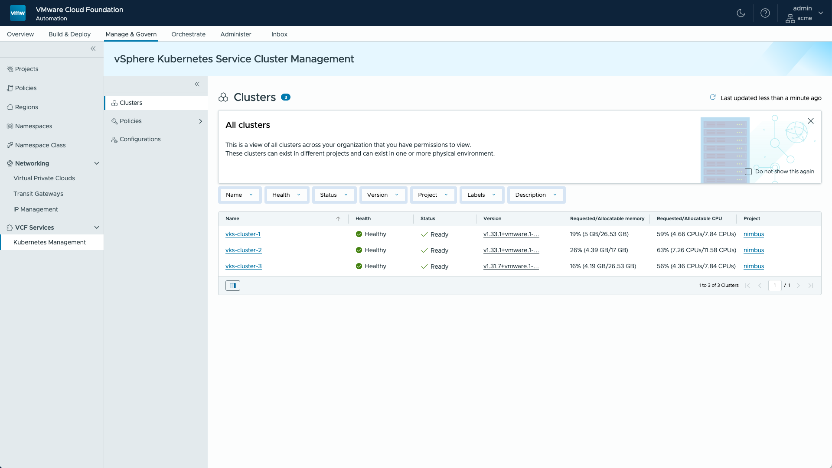Click the Projects sidebar icon

10,69
